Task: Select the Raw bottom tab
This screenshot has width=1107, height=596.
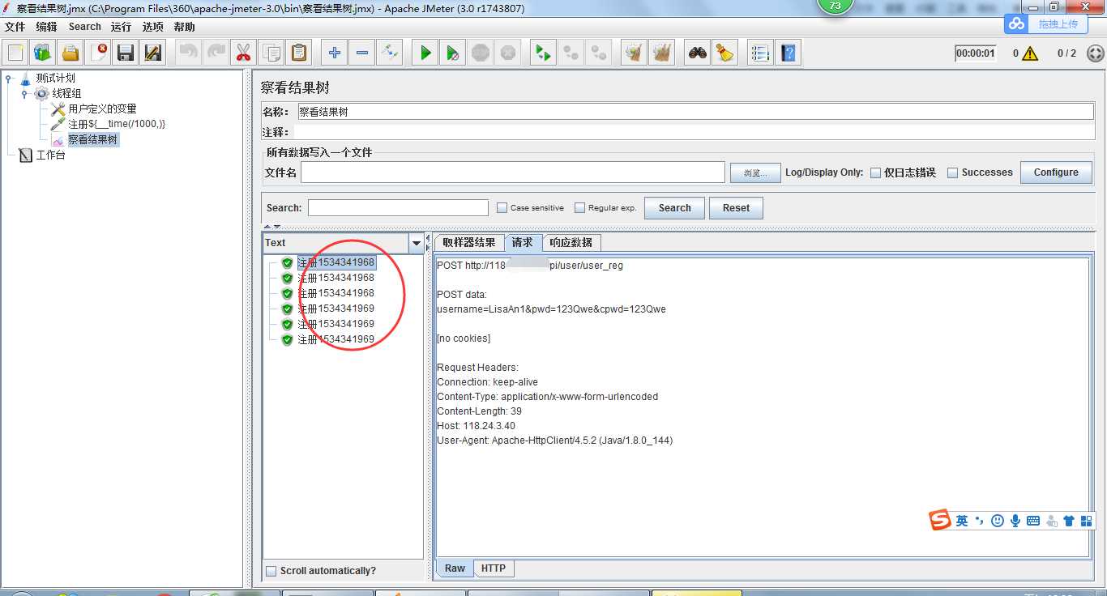Action: tap(455, 568)
